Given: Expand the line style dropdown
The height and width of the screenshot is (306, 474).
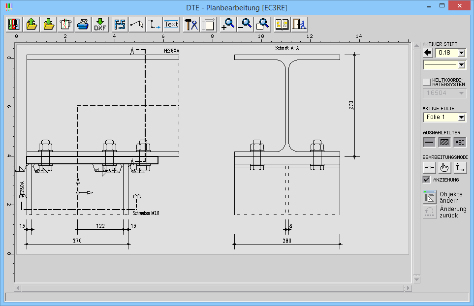Looking at the screenshot, I should (x=461, y=64).
